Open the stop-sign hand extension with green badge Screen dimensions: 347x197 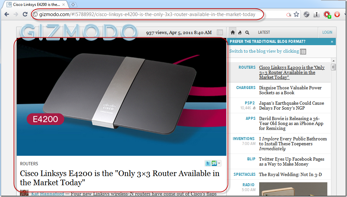[327, 15]
